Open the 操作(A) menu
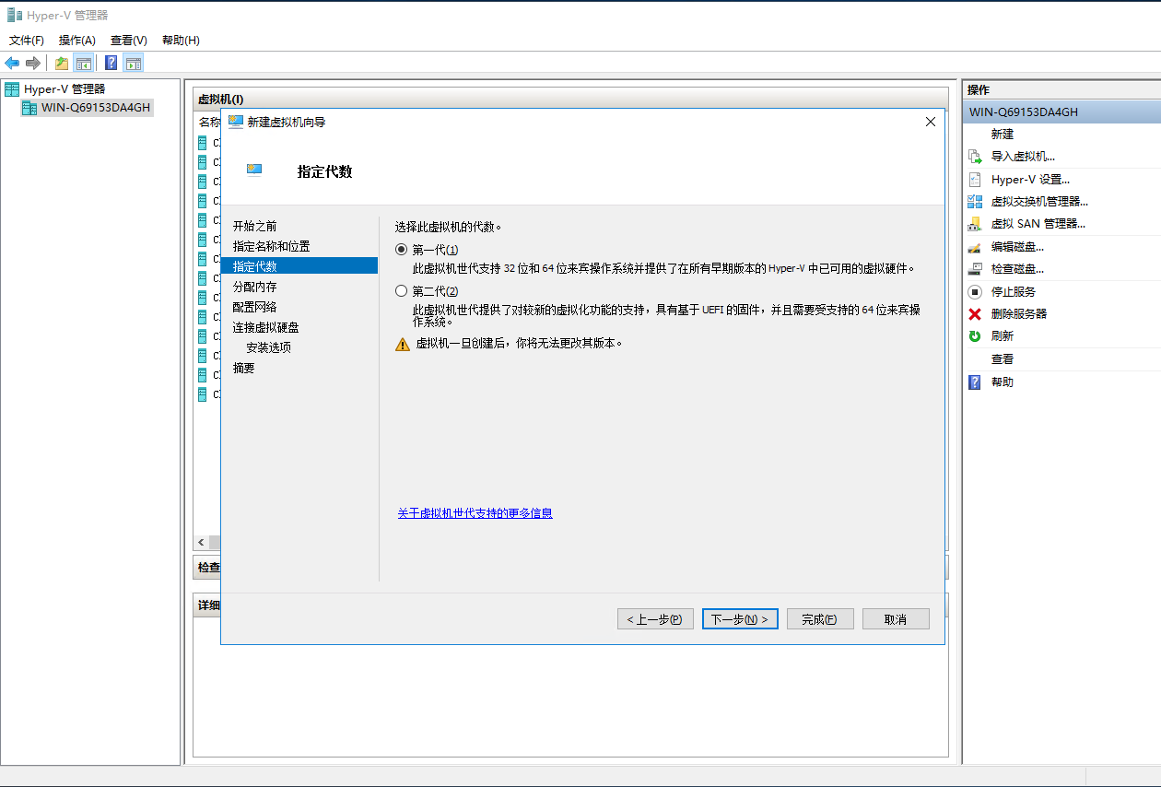 (x=76, y=41)
